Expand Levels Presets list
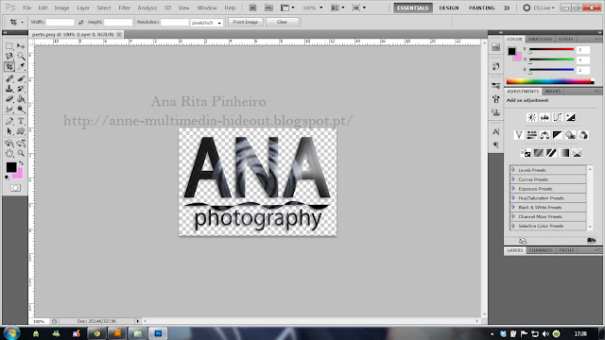 click(513, 170)
